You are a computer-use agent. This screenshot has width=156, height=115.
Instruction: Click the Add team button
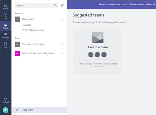(39, 110)
